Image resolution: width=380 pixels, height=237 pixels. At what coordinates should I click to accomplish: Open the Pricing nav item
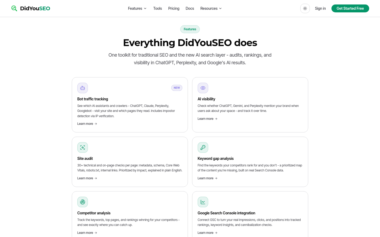pos(174,8)
